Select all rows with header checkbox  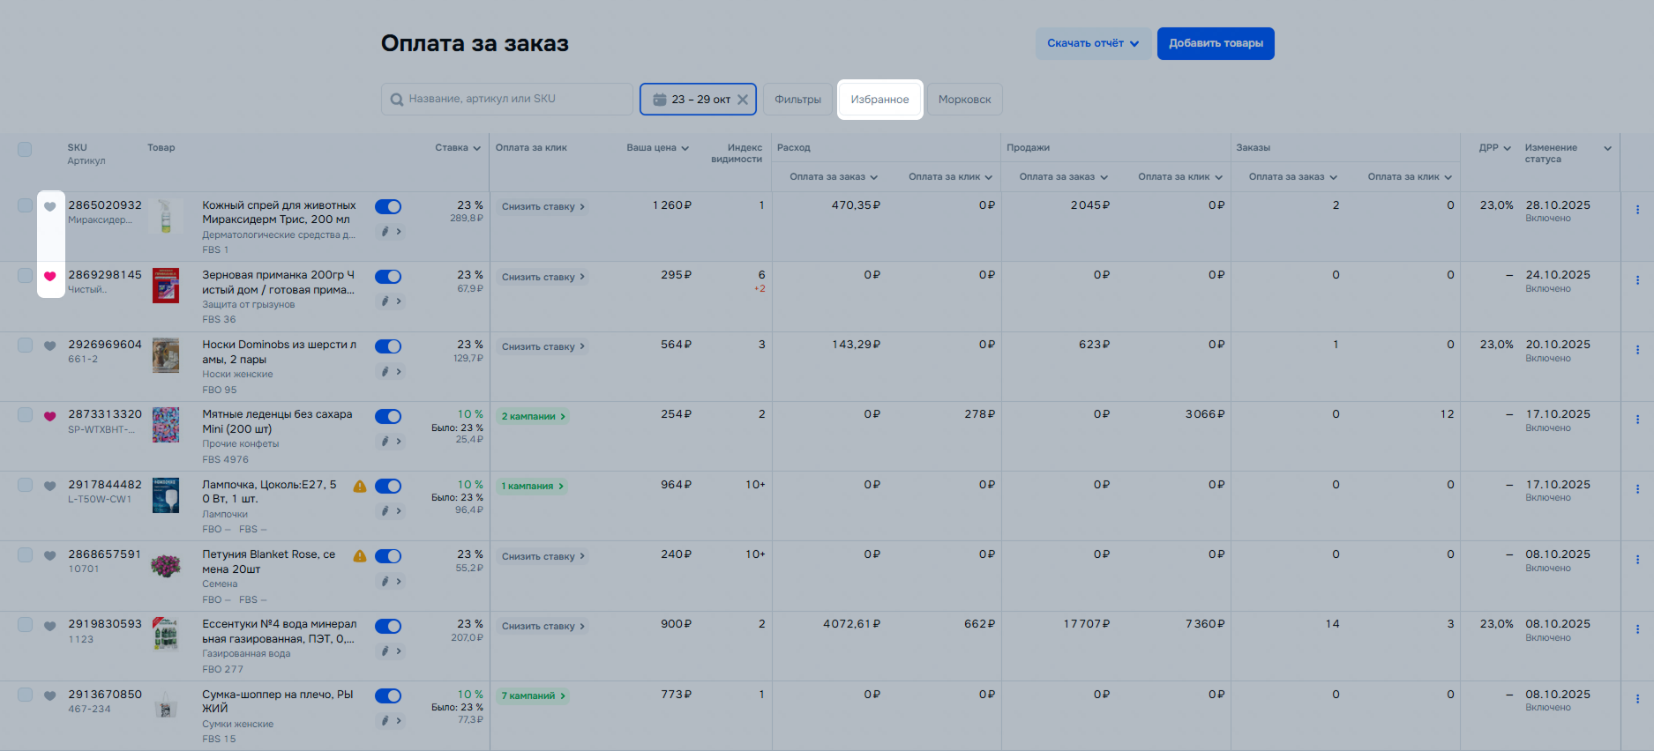pyautogui.click(x=25, y=150)
